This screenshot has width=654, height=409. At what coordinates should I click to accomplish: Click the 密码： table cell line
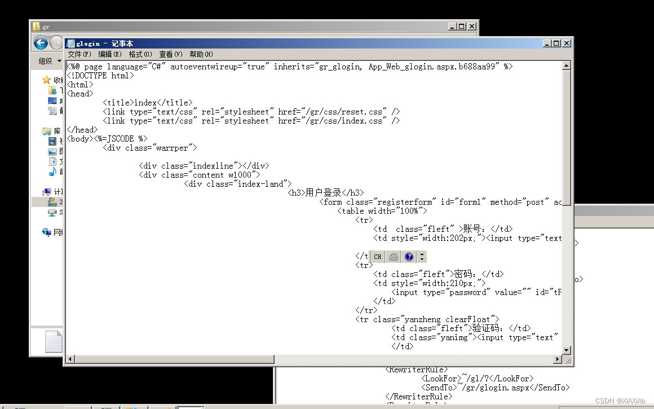click(439, 274)
